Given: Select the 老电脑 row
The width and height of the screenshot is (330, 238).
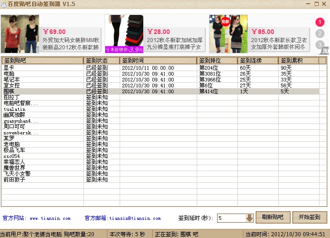Looking at the screenshot, I should [160, 144].
